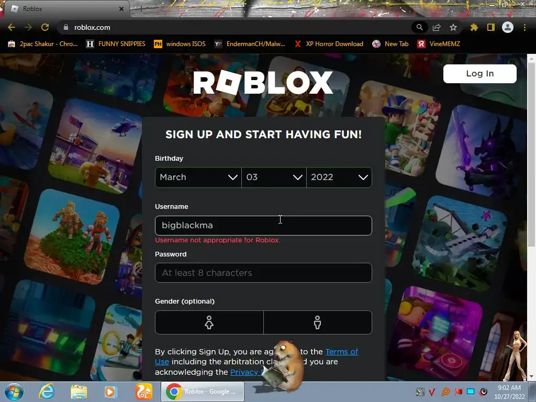
Task: Click the red speaker tray icon
Action: [x=483, y=392]
